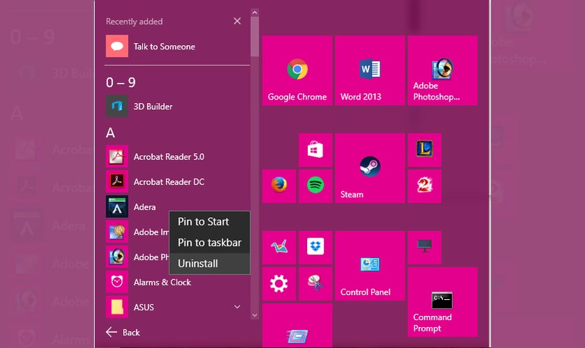This screenshot has width=585, height=348.
Task: Launch the Dropbox tile
Action: click(x=315, y=248)
